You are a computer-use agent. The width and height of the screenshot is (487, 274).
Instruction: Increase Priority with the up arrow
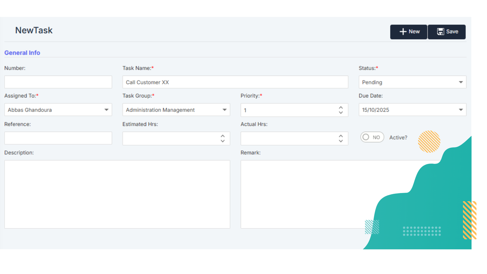tap(341, 107)
